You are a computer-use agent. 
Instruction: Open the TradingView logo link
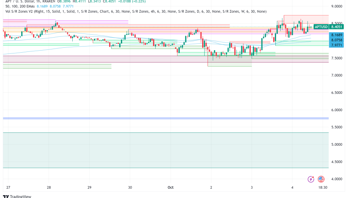(x=17, y=196)
